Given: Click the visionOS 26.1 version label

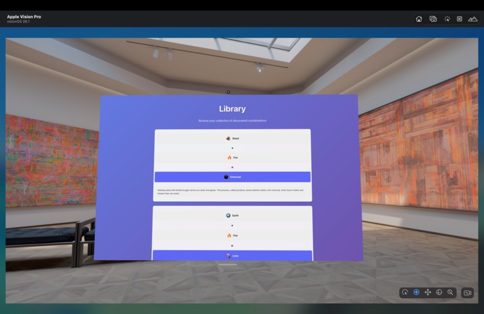Looking at the screenshot, I should pos(19,22).
